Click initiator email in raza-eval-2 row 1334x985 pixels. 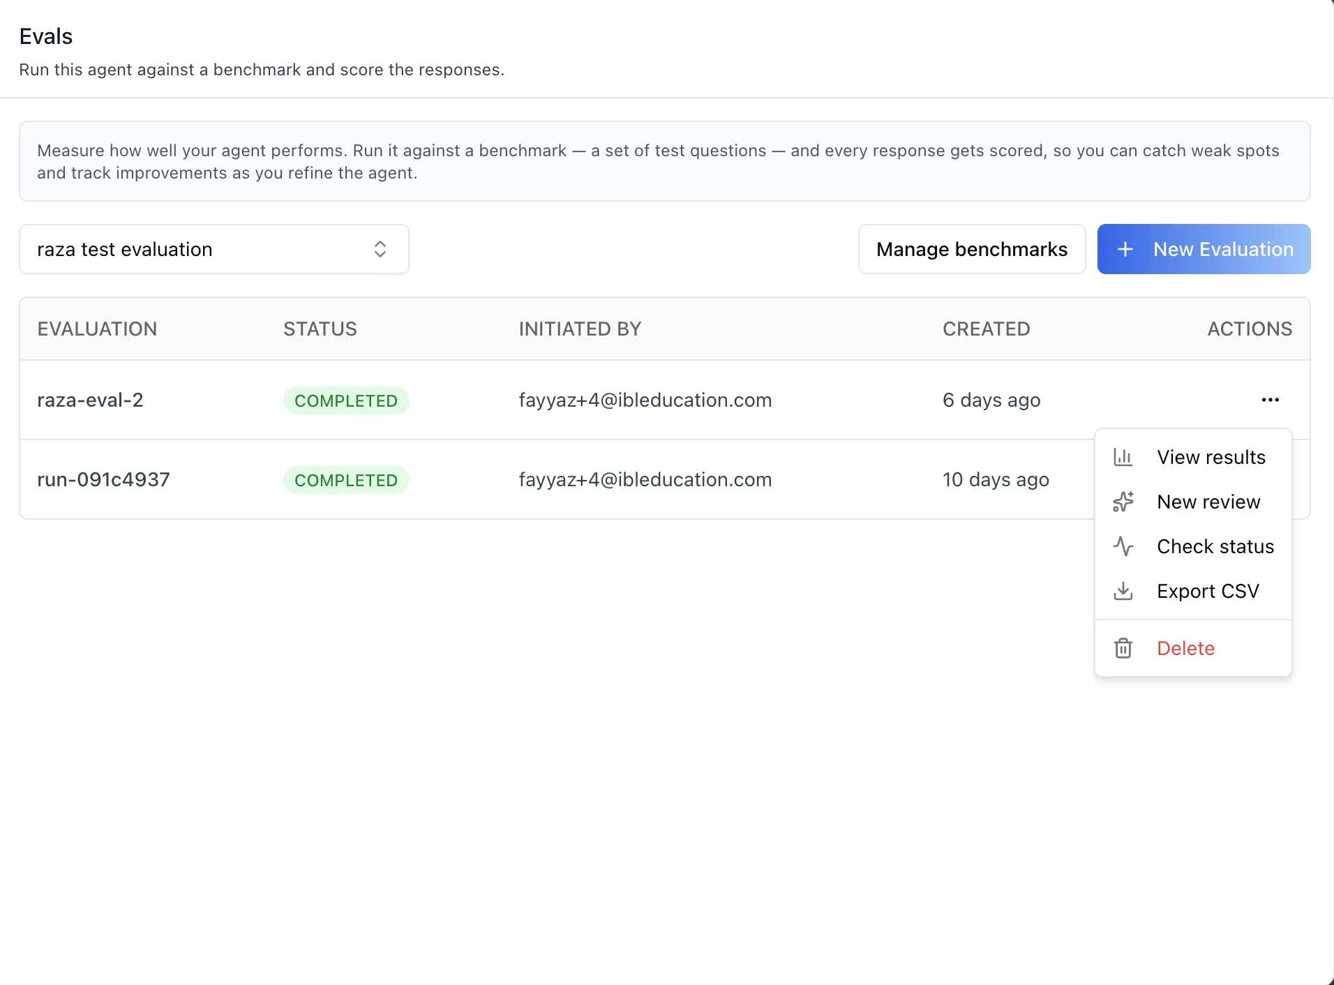(x=645, y=400)
